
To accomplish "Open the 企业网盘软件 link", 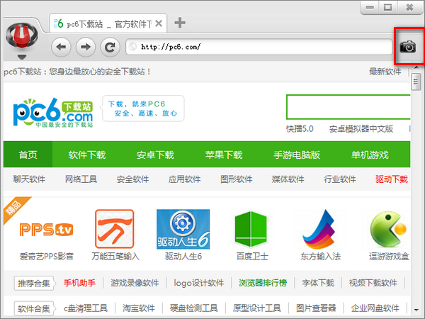I will click(x=375, y=308).
